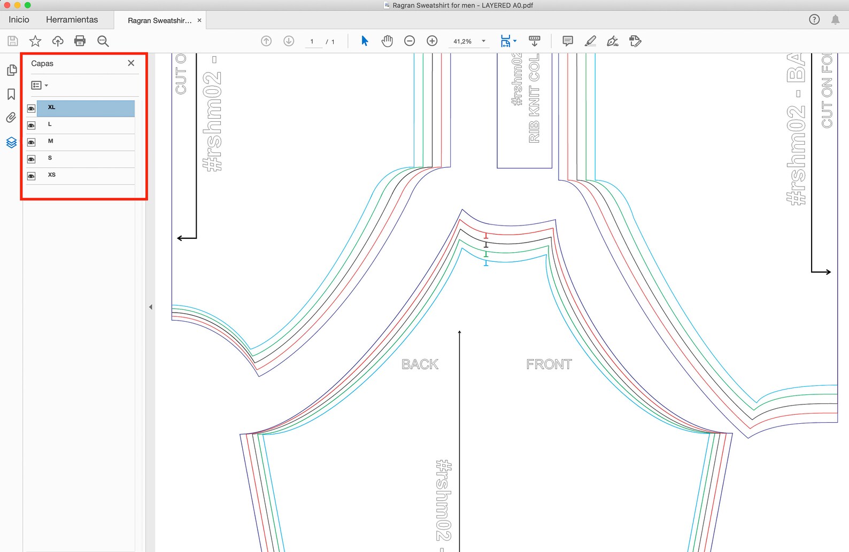Close the Capas panel
The height and width of the screenshot is (552, 849).
pyautogui.click(x=131, y=63)
